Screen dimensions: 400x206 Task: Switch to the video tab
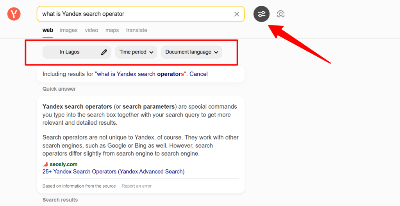click(91, 30)
